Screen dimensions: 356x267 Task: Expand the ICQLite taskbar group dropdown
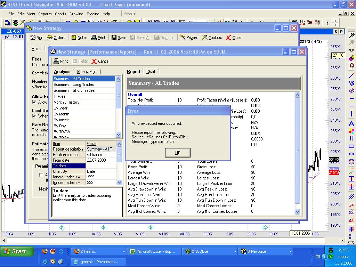235,251
